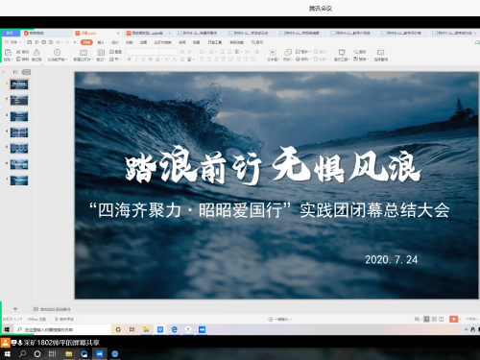Toggle bold formatting in the ribbon
The image size is (480, 360).
coord(130,60)
